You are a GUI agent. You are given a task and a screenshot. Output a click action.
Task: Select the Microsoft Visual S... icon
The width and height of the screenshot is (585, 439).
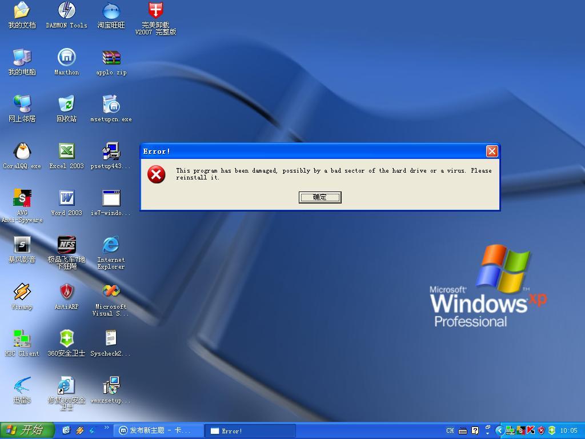(x=111, y=300)
